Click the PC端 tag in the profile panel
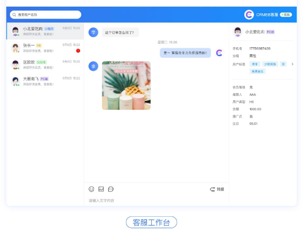 pyautogui.click(x=271, y=32)
